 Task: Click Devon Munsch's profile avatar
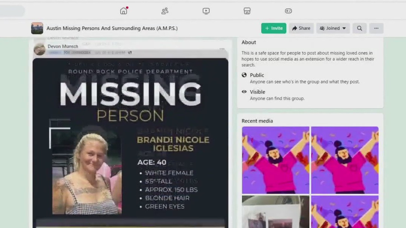[x=39, y=49]
